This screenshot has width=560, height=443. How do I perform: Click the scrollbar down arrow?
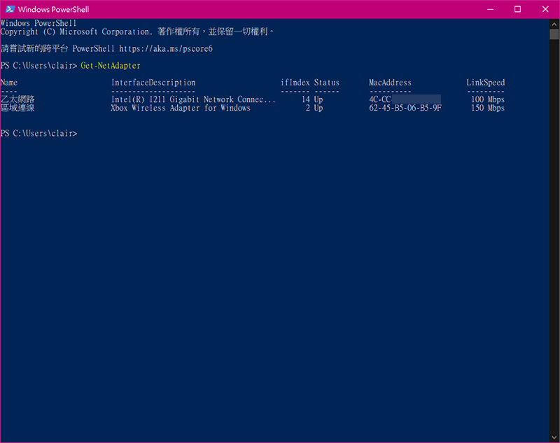pyautogui.click(x=554, y=437)
